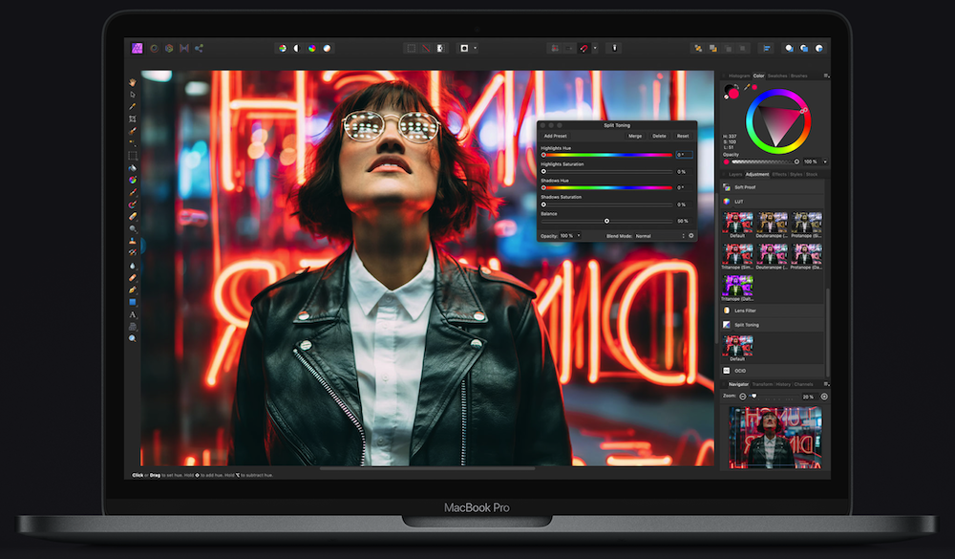Click the navigator zoom in plus button
The width and height of the screenshot is (955, 559).
click(x=824, y=396)
